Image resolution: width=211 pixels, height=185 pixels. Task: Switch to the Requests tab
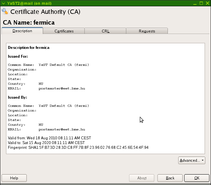click(147, 31)
